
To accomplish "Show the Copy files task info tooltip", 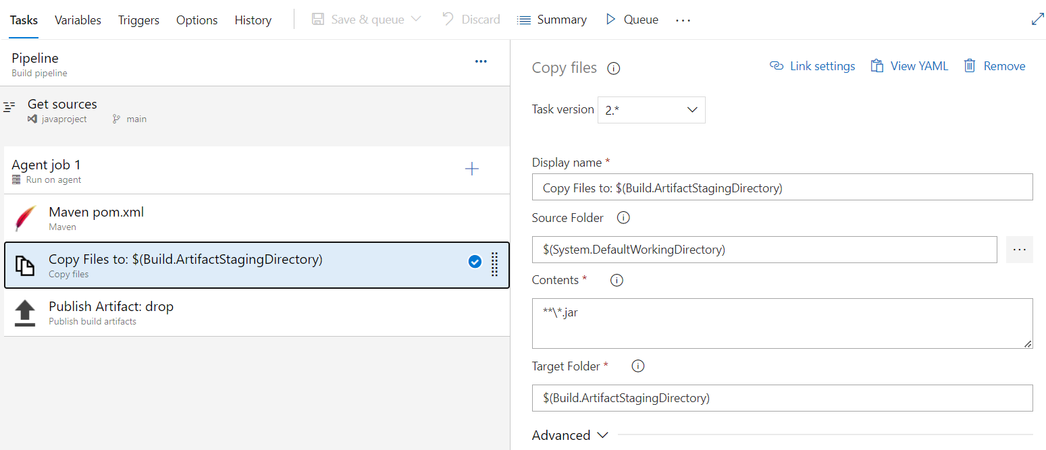I will (x=613, y=67).
